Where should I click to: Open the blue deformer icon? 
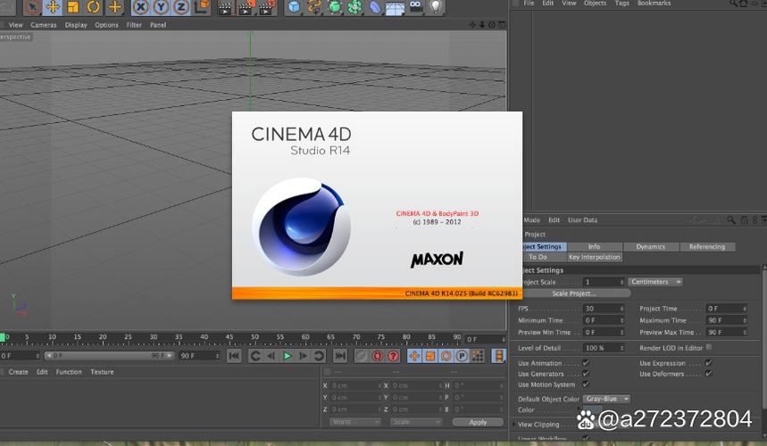(x=375, y=7)
